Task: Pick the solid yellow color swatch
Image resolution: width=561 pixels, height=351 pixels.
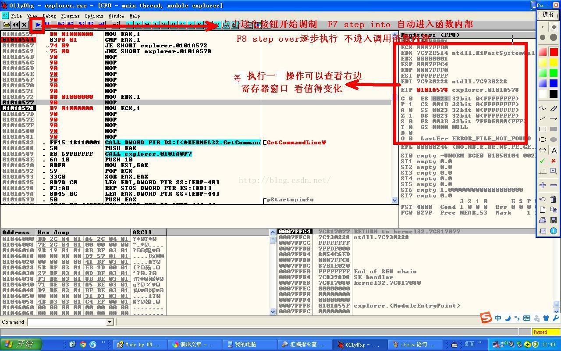Action: [x=554, y=62]
